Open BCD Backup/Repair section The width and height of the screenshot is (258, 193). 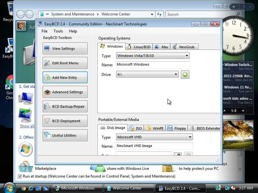click(65, 106)
